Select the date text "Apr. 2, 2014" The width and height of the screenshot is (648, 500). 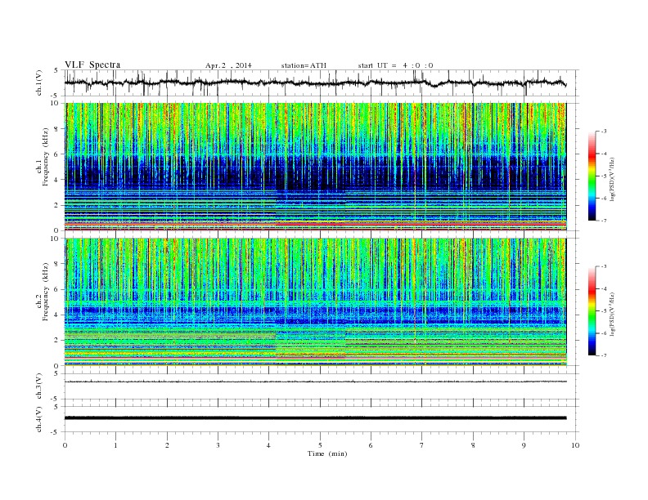228,65
